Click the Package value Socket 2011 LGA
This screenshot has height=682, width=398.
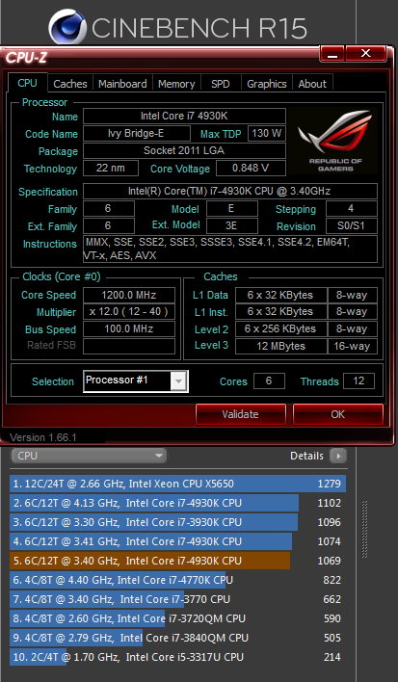[x=184, y=151]
